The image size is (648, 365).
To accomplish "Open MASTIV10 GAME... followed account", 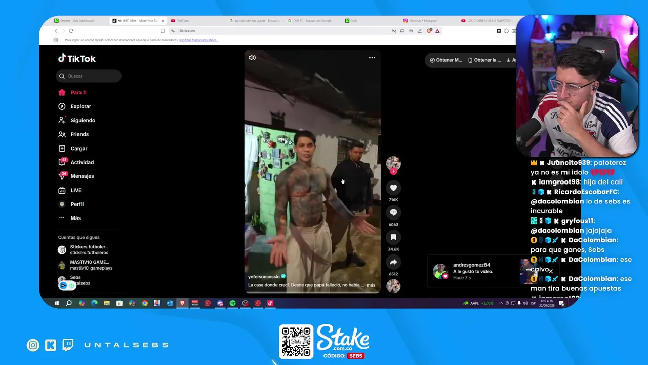I will [x=85, y=265].
